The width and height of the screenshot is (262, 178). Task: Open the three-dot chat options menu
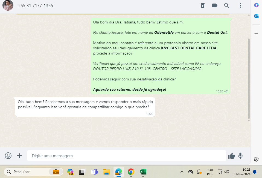240,5
